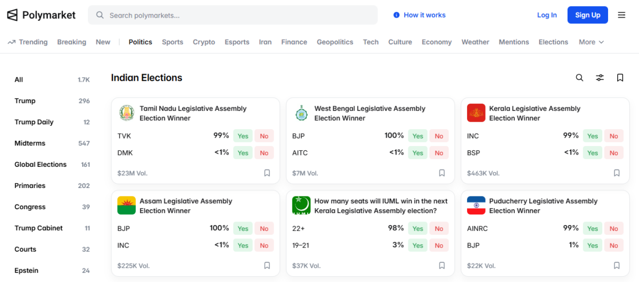Click the IUML green flag thumbnail
639x282 pixels.
pyautogui.click(x=301, y=206)
